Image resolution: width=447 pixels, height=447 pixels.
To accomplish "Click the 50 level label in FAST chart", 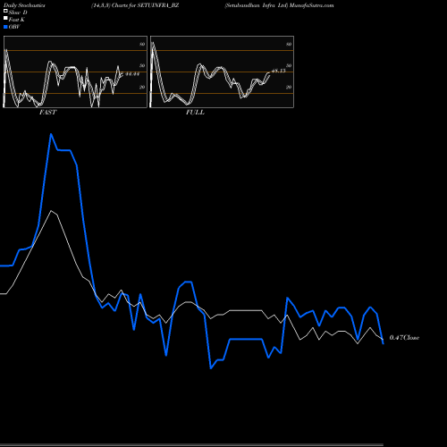I will click(x=142, y=65).
